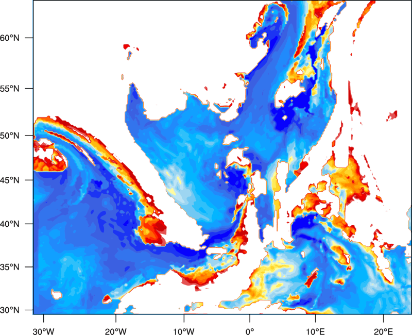
Task: Click the 50°N latitude label
Action: click(x=10, y=136)
